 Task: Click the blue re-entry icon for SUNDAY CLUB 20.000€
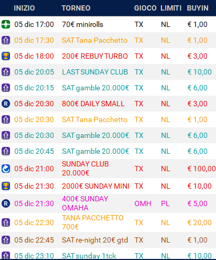click(6, 169)
